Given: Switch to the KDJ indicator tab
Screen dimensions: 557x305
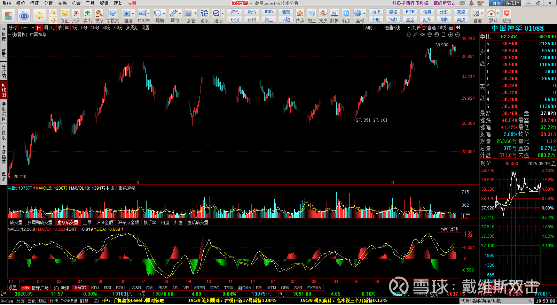Looking at the screenshot, I should pos(95,288).
